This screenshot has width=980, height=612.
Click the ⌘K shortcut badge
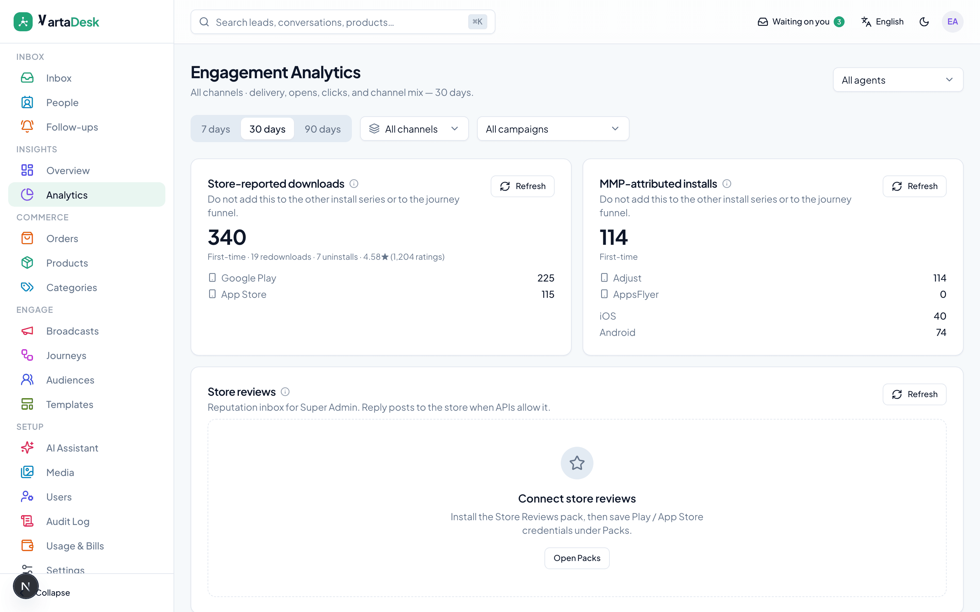[x=477, y=22]
